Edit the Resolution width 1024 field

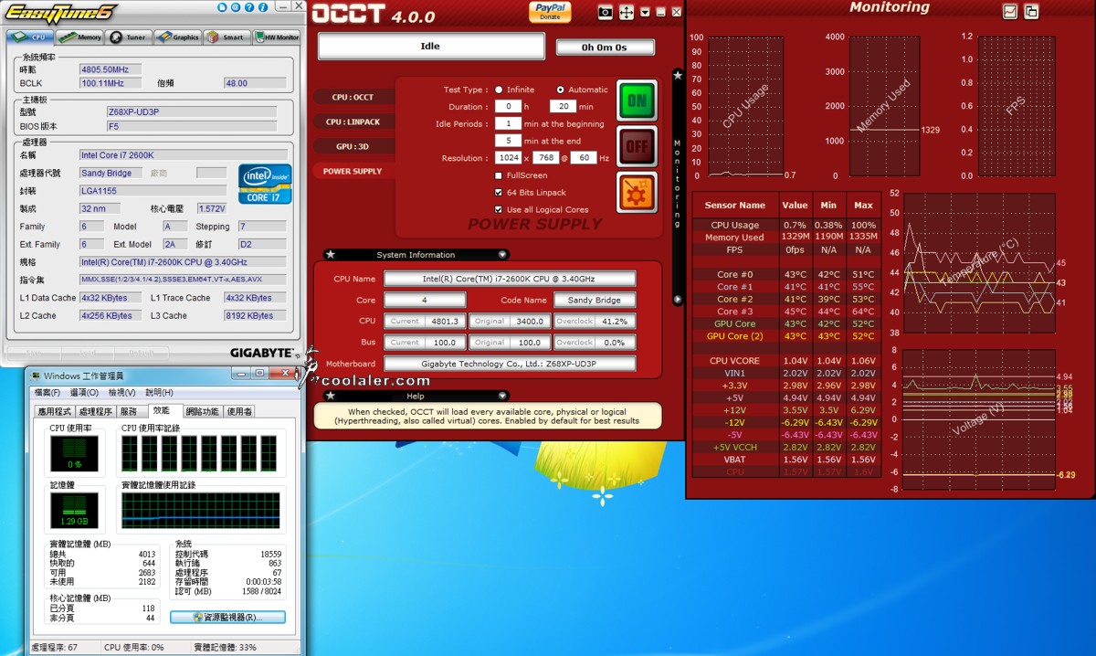[x=508, y=158]
